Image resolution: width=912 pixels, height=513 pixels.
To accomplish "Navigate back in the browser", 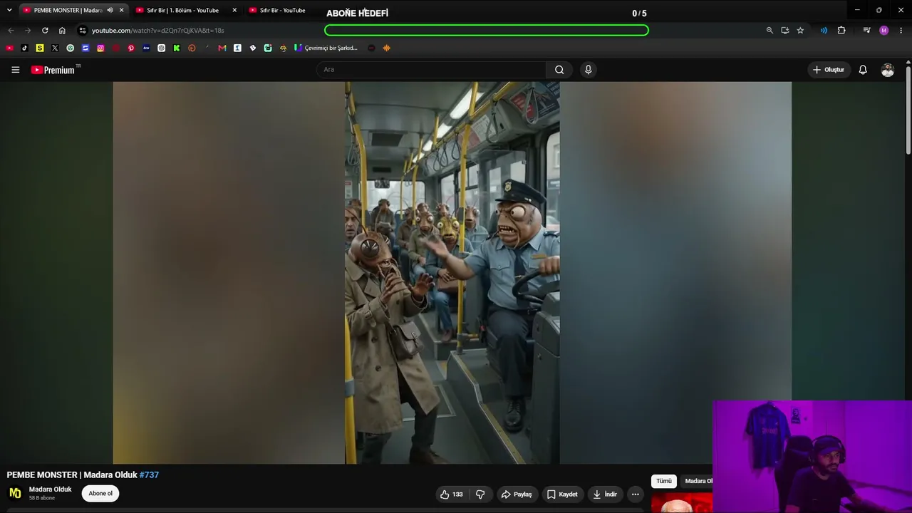I will (11, 31).
